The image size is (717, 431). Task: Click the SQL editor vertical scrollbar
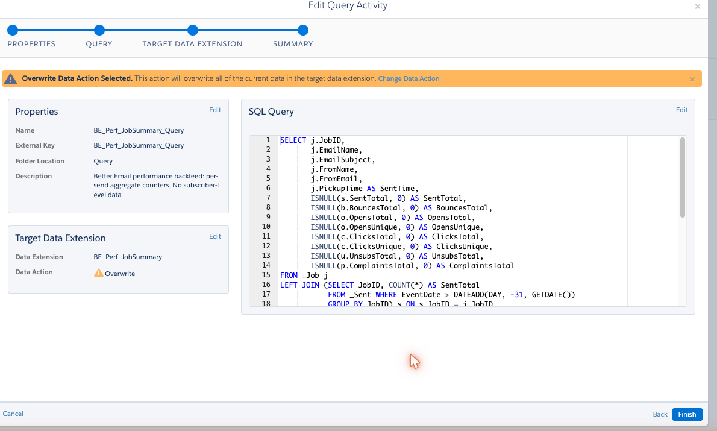tap(682, 178)
